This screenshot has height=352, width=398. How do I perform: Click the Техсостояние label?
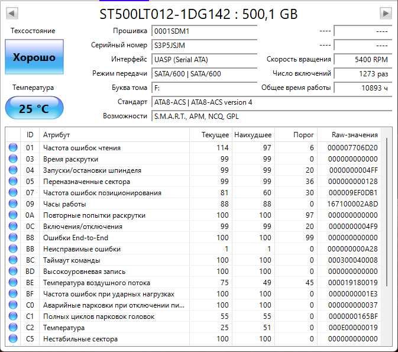[x=33, y=31]
